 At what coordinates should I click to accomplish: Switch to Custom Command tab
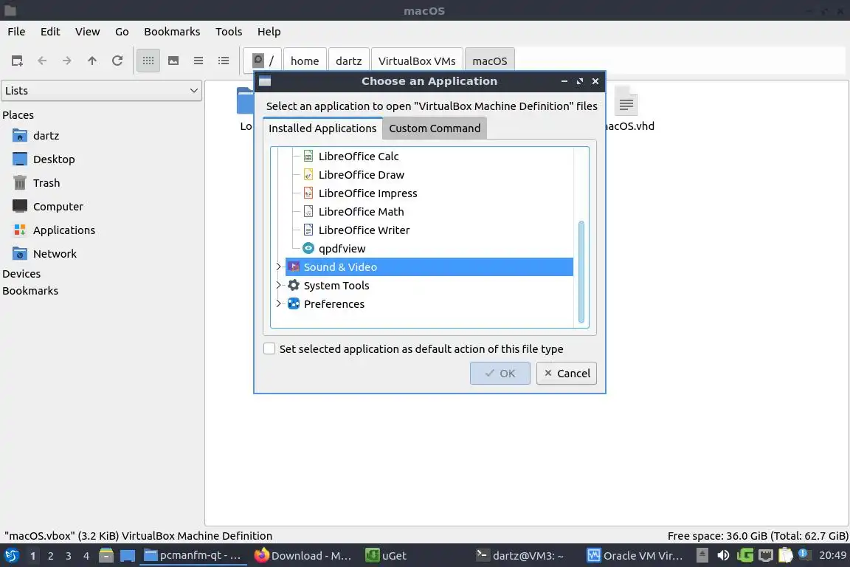pyautogui.click(x=434, y=128)
